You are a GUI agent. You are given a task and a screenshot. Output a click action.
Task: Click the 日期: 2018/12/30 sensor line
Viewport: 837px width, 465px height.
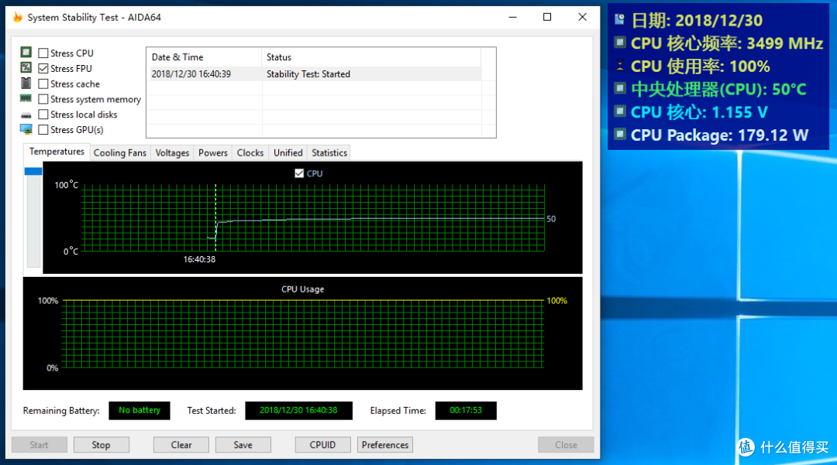697,20
